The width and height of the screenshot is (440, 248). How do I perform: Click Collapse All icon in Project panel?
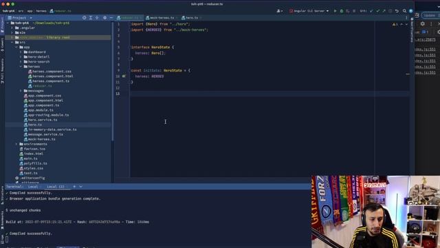(x=97, y=18)
